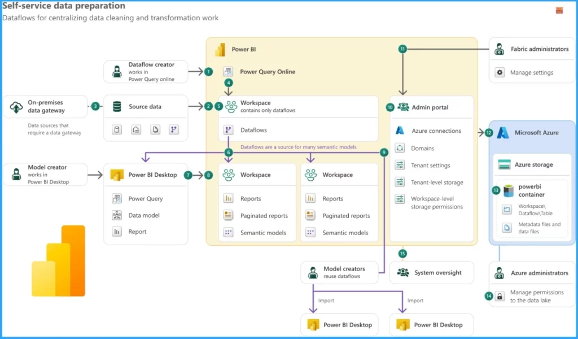
Task: Click the "Import" label below Model creators icon
Action: tap(326, 301)
